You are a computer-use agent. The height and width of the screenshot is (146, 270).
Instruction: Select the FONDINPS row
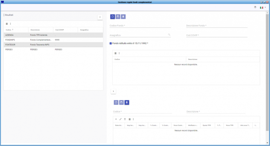[x=53, y=40]
